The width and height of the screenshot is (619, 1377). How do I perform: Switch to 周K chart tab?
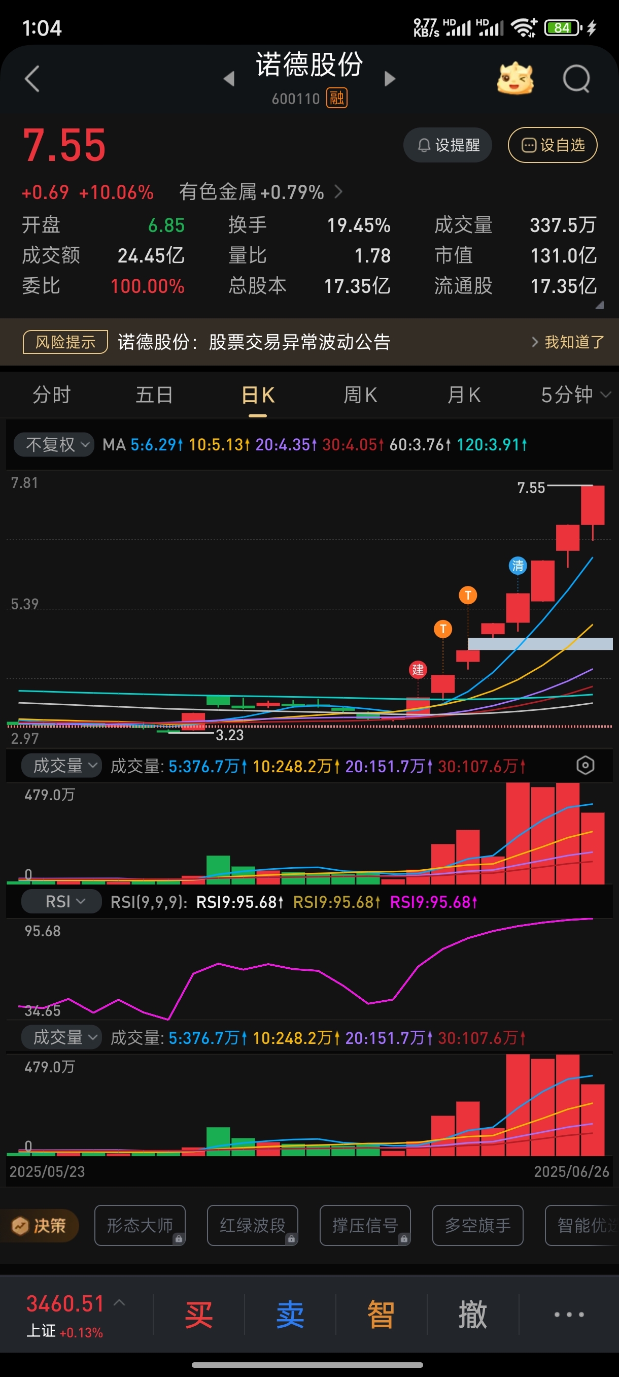[361, 395]
